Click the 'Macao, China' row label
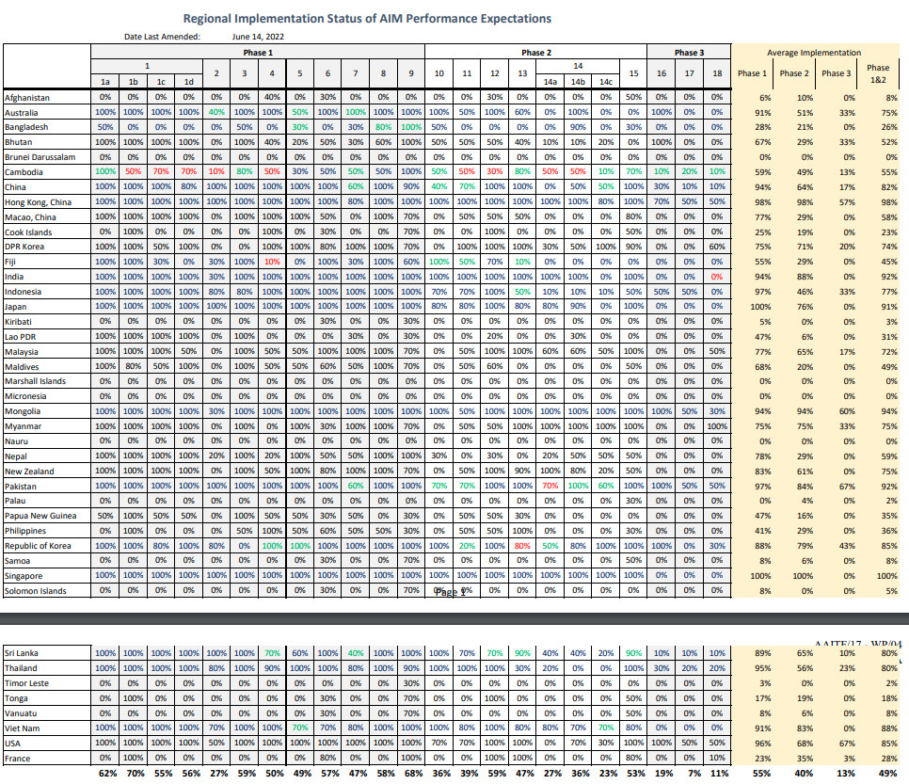Viewport: 909px width, 784px height. click(x=31, y=217)
